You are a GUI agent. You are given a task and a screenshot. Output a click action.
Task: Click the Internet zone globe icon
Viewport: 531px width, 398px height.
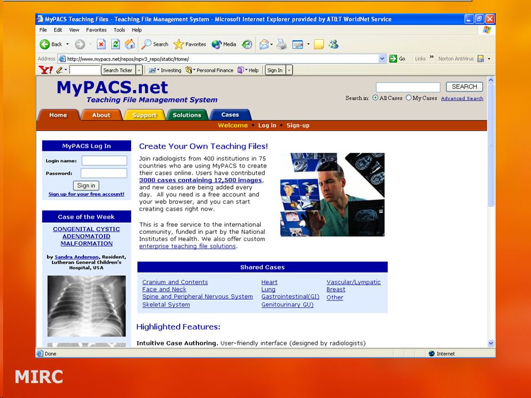coord(431,354)
